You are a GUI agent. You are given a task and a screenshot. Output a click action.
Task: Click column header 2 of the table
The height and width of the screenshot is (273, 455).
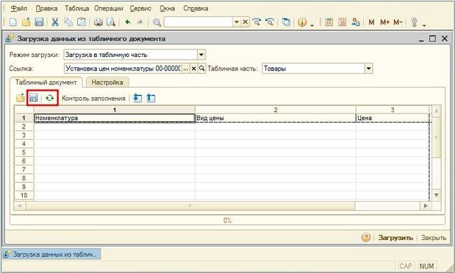pos(276,110)
